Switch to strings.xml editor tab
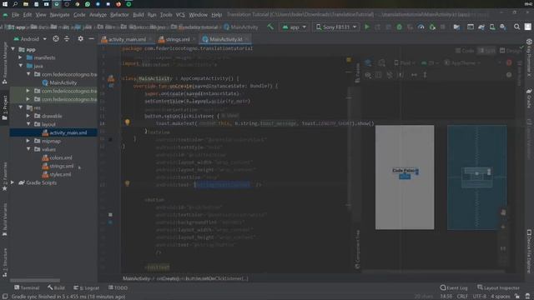The width and height of the screenshot is (534, 300). click(177, 39)
